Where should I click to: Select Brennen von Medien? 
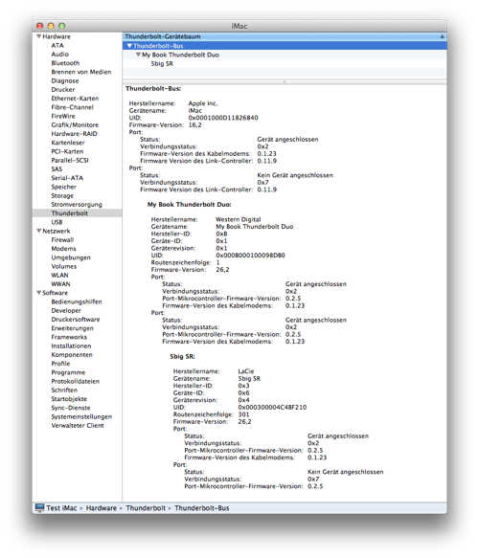point(81,72)
